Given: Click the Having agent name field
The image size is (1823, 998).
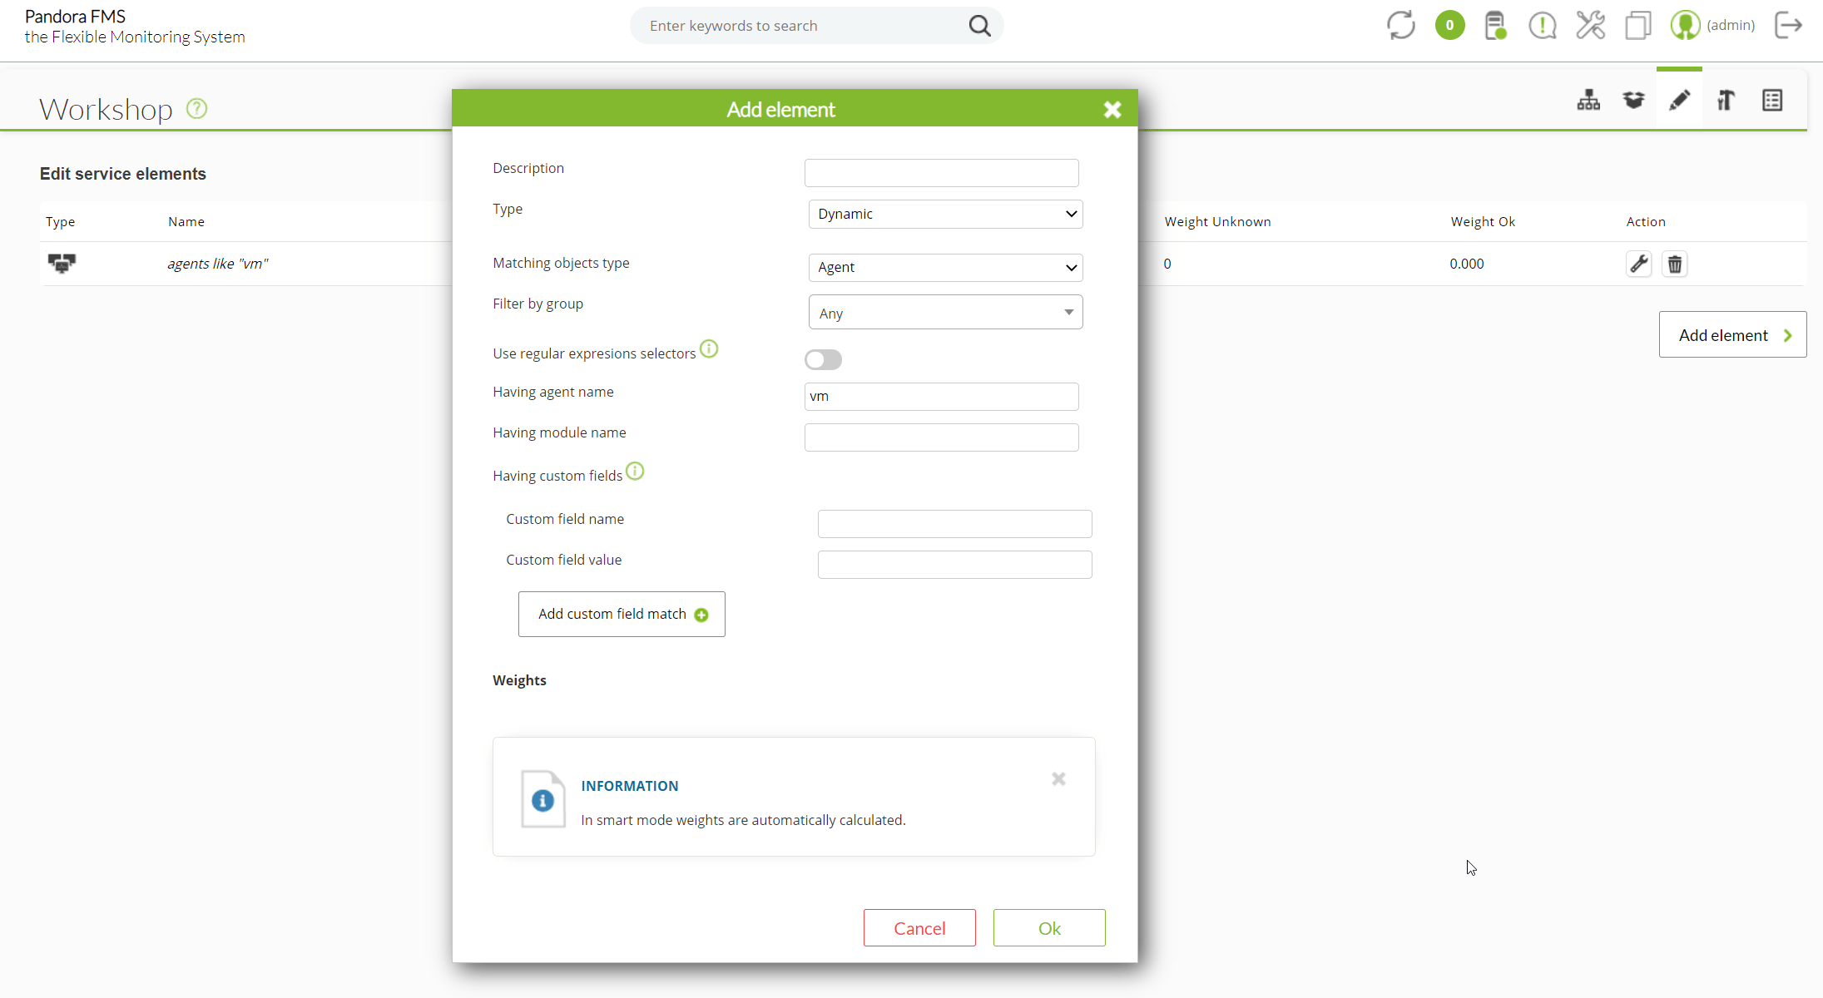Looking at the screenshot, I should click(941, 397).
